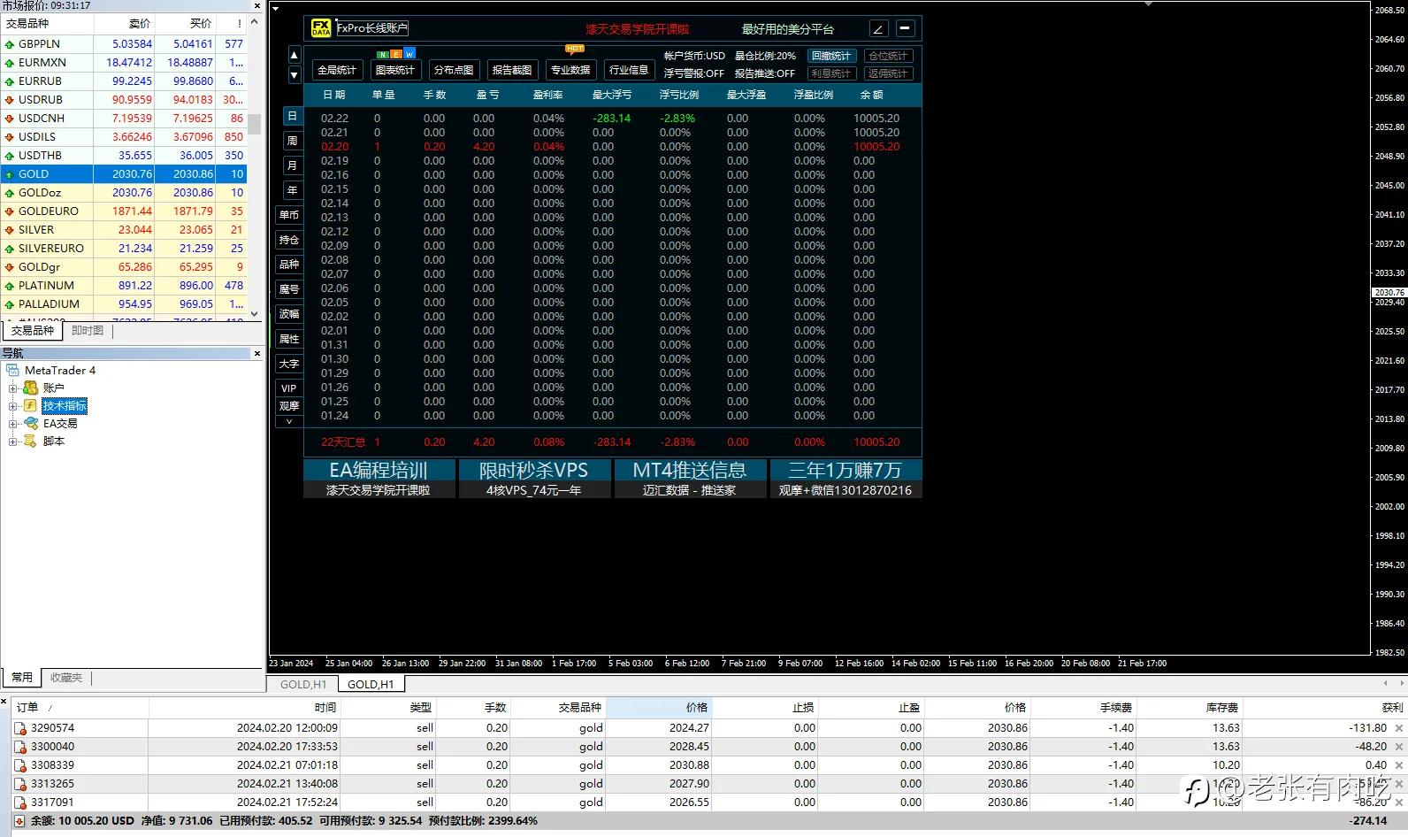This screenshot has width=1408, height=837.
Task: Click the GOLD symbol arrow icon
Action: click(x=10, y=174)
